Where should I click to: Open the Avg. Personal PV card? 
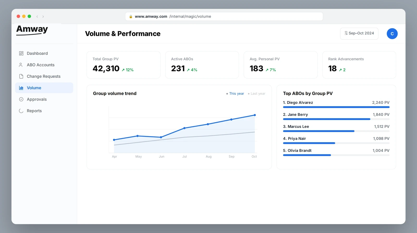[x=281, y=65]
